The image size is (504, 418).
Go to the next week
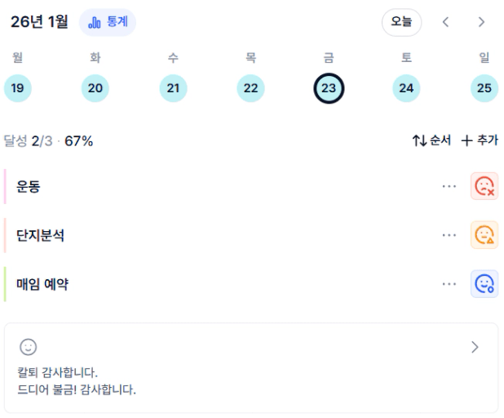pyautogui.click(x=481, y=22)
